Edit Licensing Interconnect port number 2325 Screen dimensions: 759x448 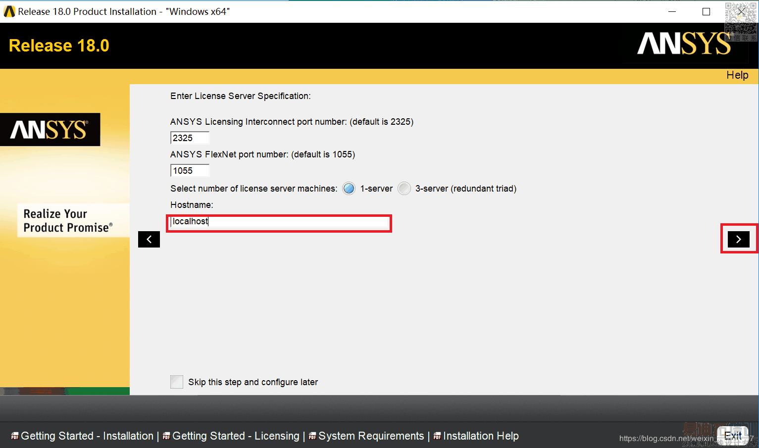tap(190, 138)
